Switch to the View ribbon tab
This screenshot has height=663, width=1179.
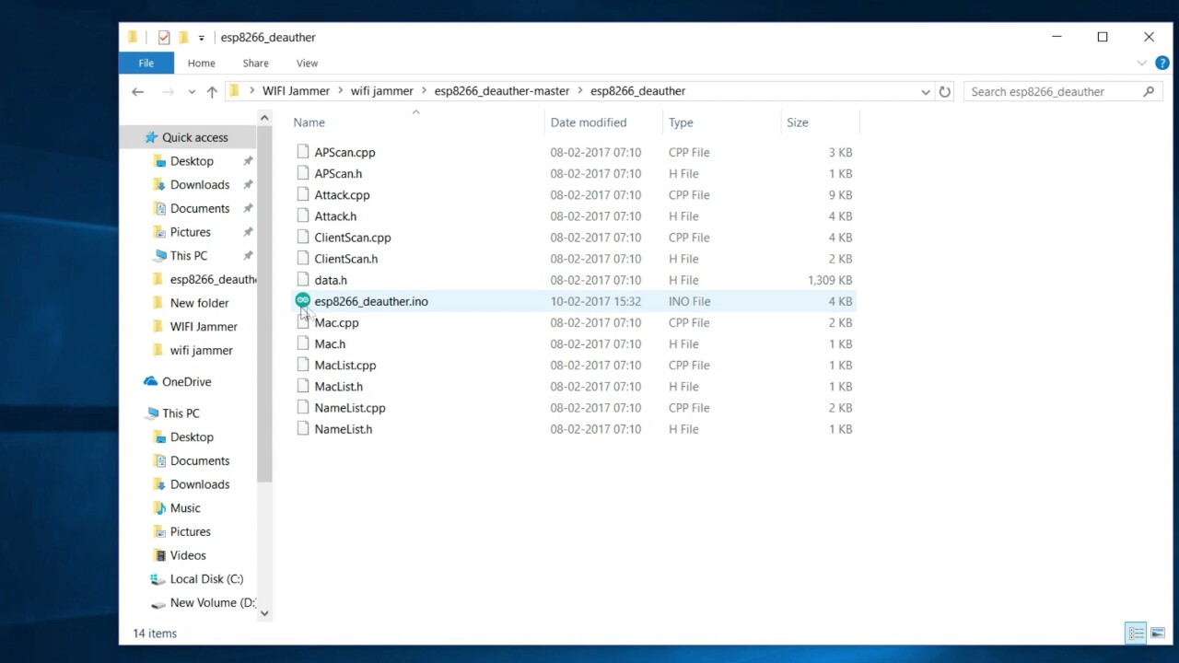[x=307, y=63]
